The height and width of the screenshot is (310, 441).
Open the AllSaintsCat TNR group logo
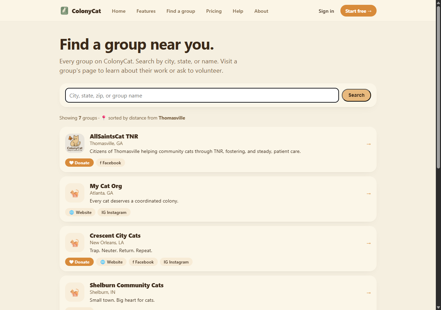pyautogui.click(x=75, y=143)
